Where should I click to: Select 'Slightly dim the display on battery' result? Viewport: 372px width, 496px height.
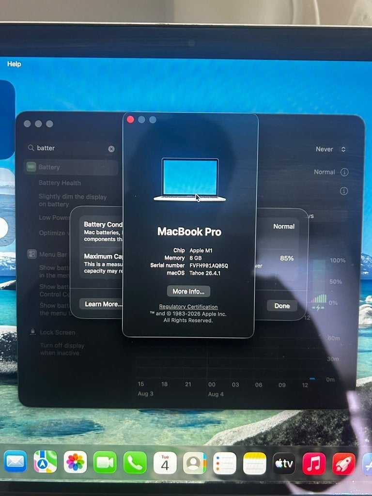tap(73, 200)
